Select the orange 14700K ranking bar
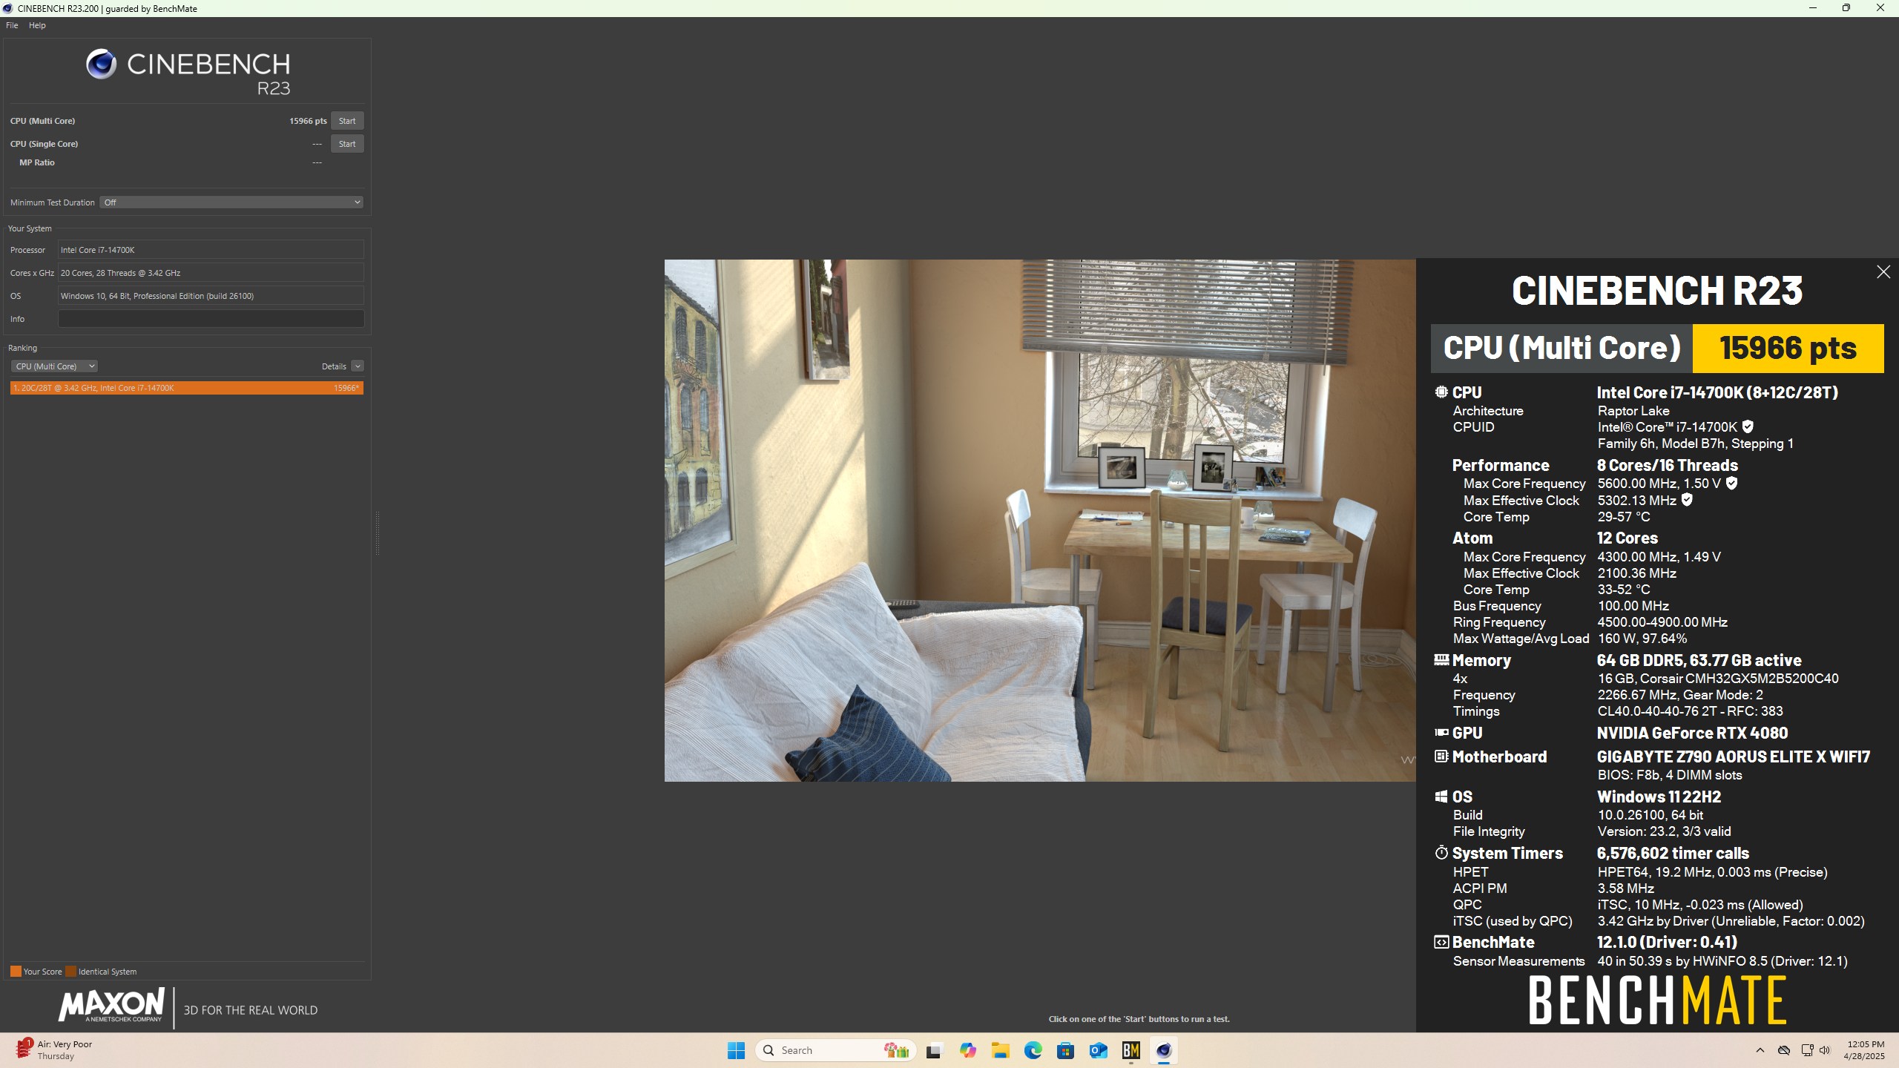The width and height of the screenshot is (1899, 1068). coord(187,388)
